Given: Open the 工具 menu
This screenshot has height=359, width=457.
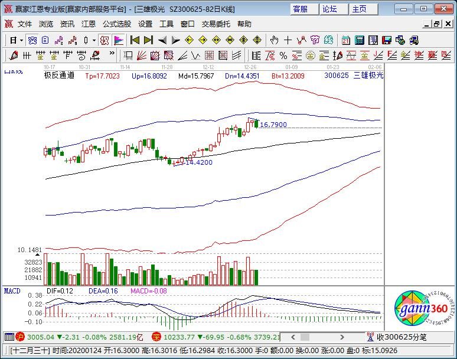Looking at the screenshot, I should coord(167,24).
